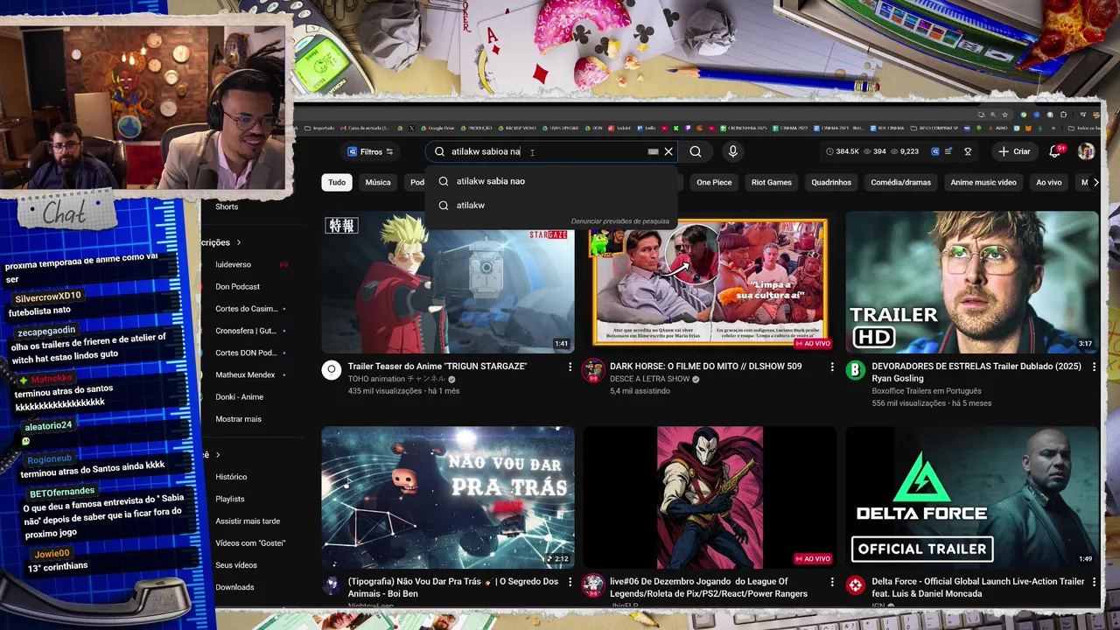The image size is (1120, 630).
Task: Open more options for Dark Horse video
Action: tap(832, 367)
